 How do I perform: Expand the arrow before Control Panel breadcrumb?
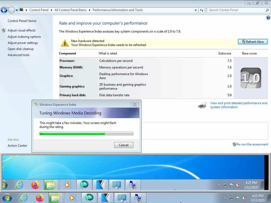tap(26, 10)
